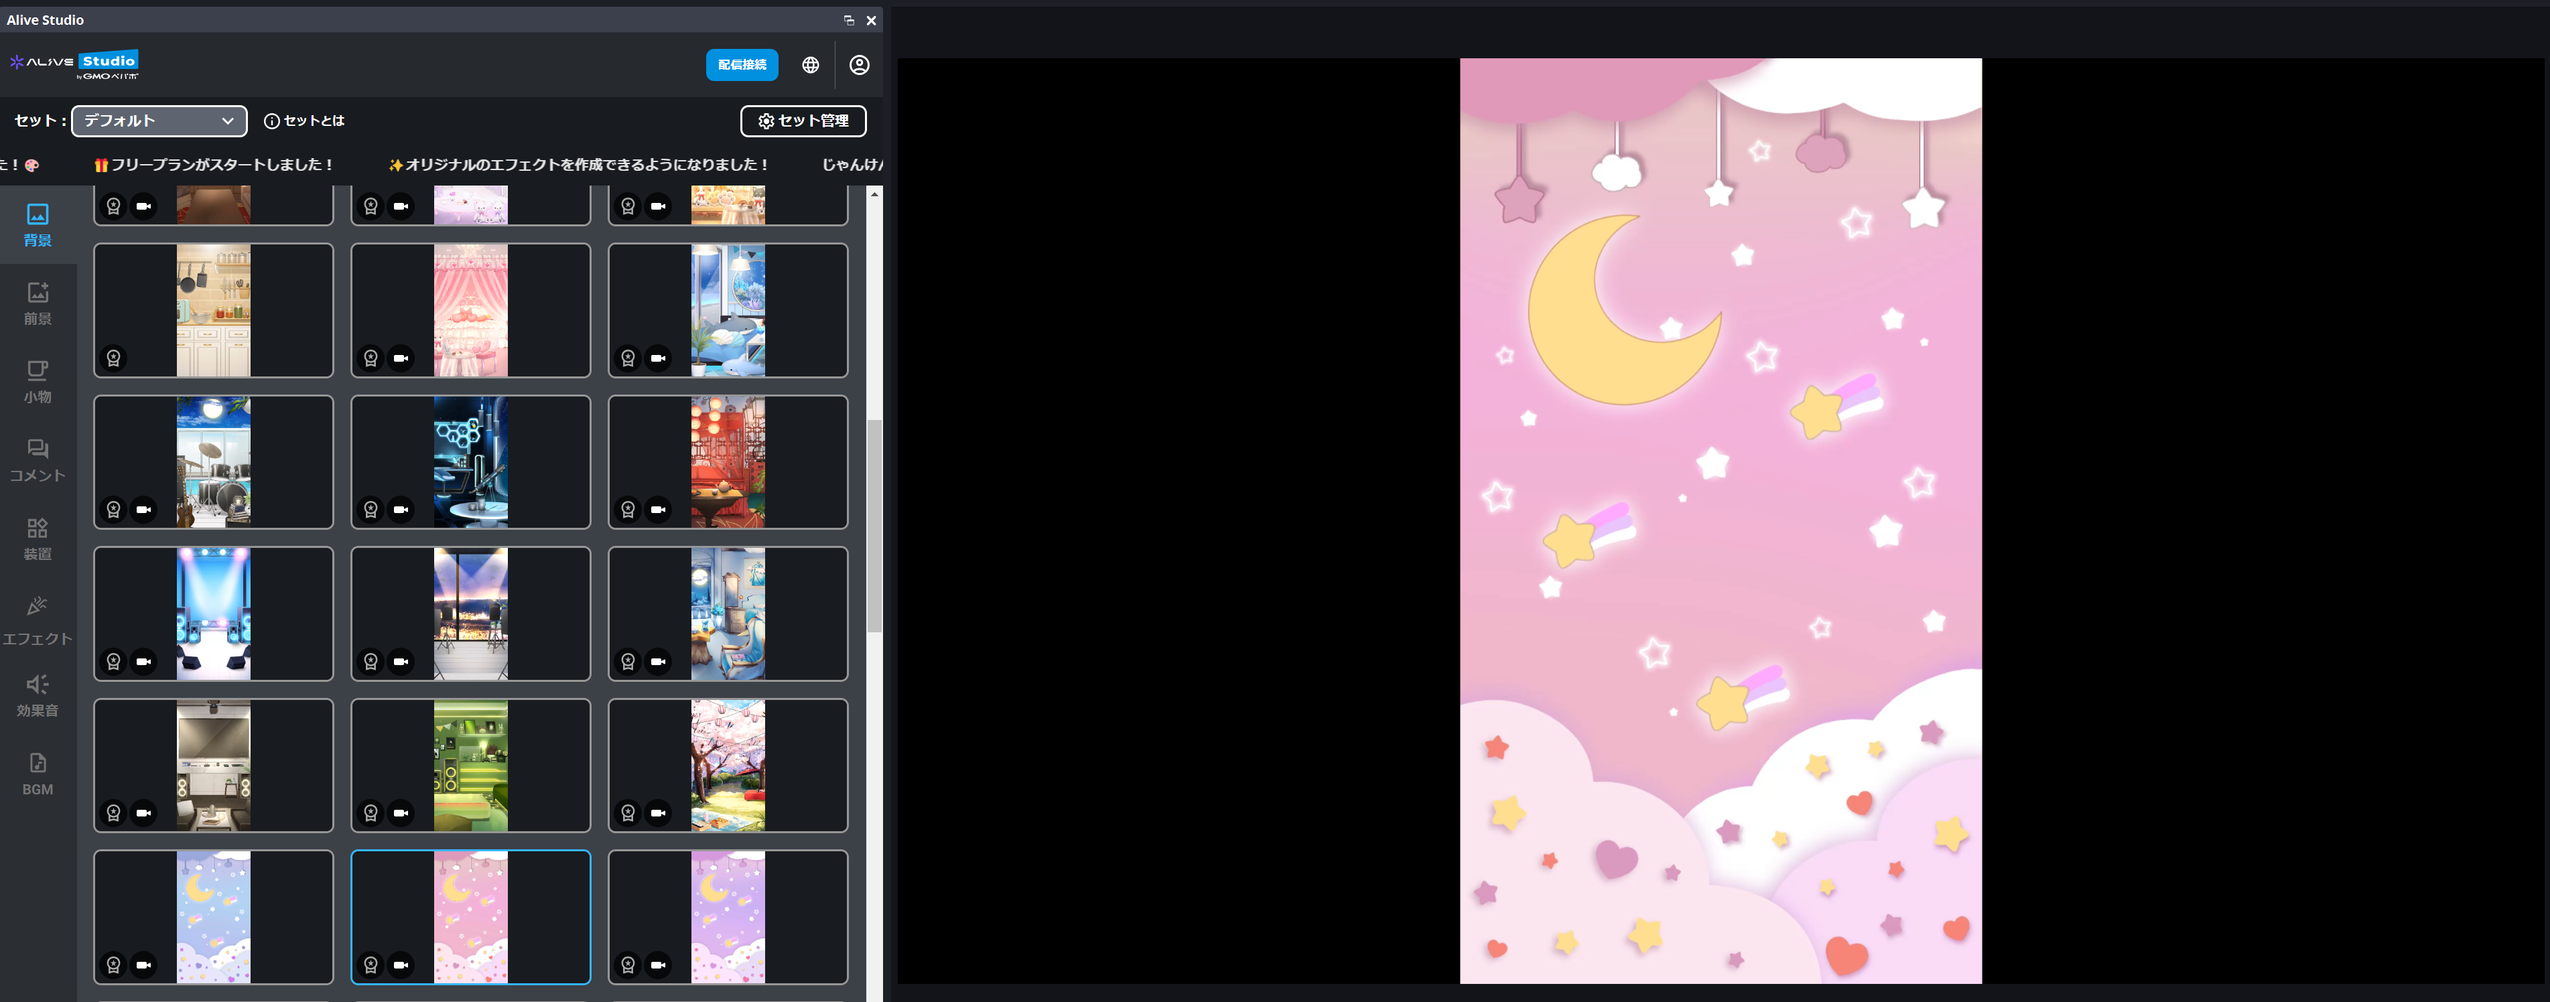Image resolution: width=2550 pixels, height=1002 pixels.
Task: Open the 装置 widgets panel icon
Action: [38, 538]
